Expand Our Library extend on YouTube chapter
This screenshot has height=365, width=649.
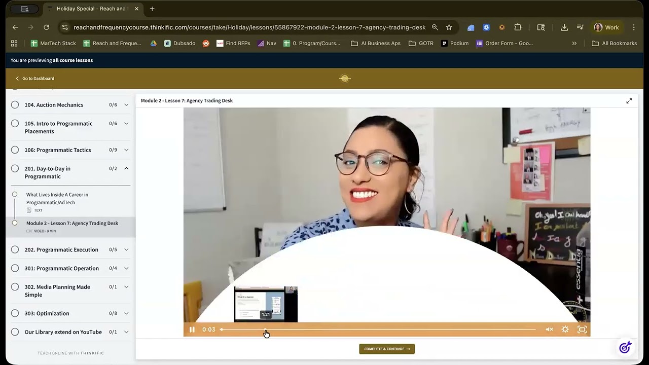(x=126, y=332)
